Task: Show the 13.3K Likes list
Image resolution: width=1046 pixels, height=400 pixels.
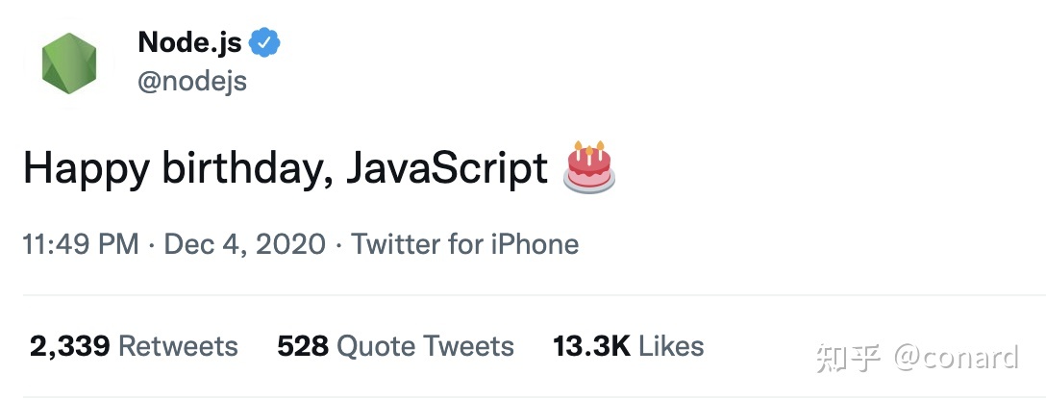Action: (629, 346)
